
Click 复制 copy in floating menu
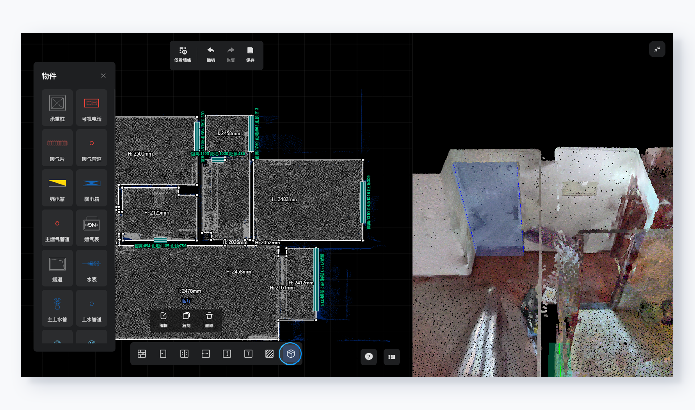(x=186, y=320)
